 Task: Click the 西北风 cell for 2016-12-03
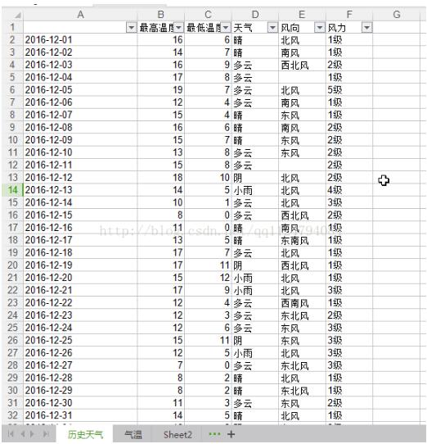(x=302, y=65)
